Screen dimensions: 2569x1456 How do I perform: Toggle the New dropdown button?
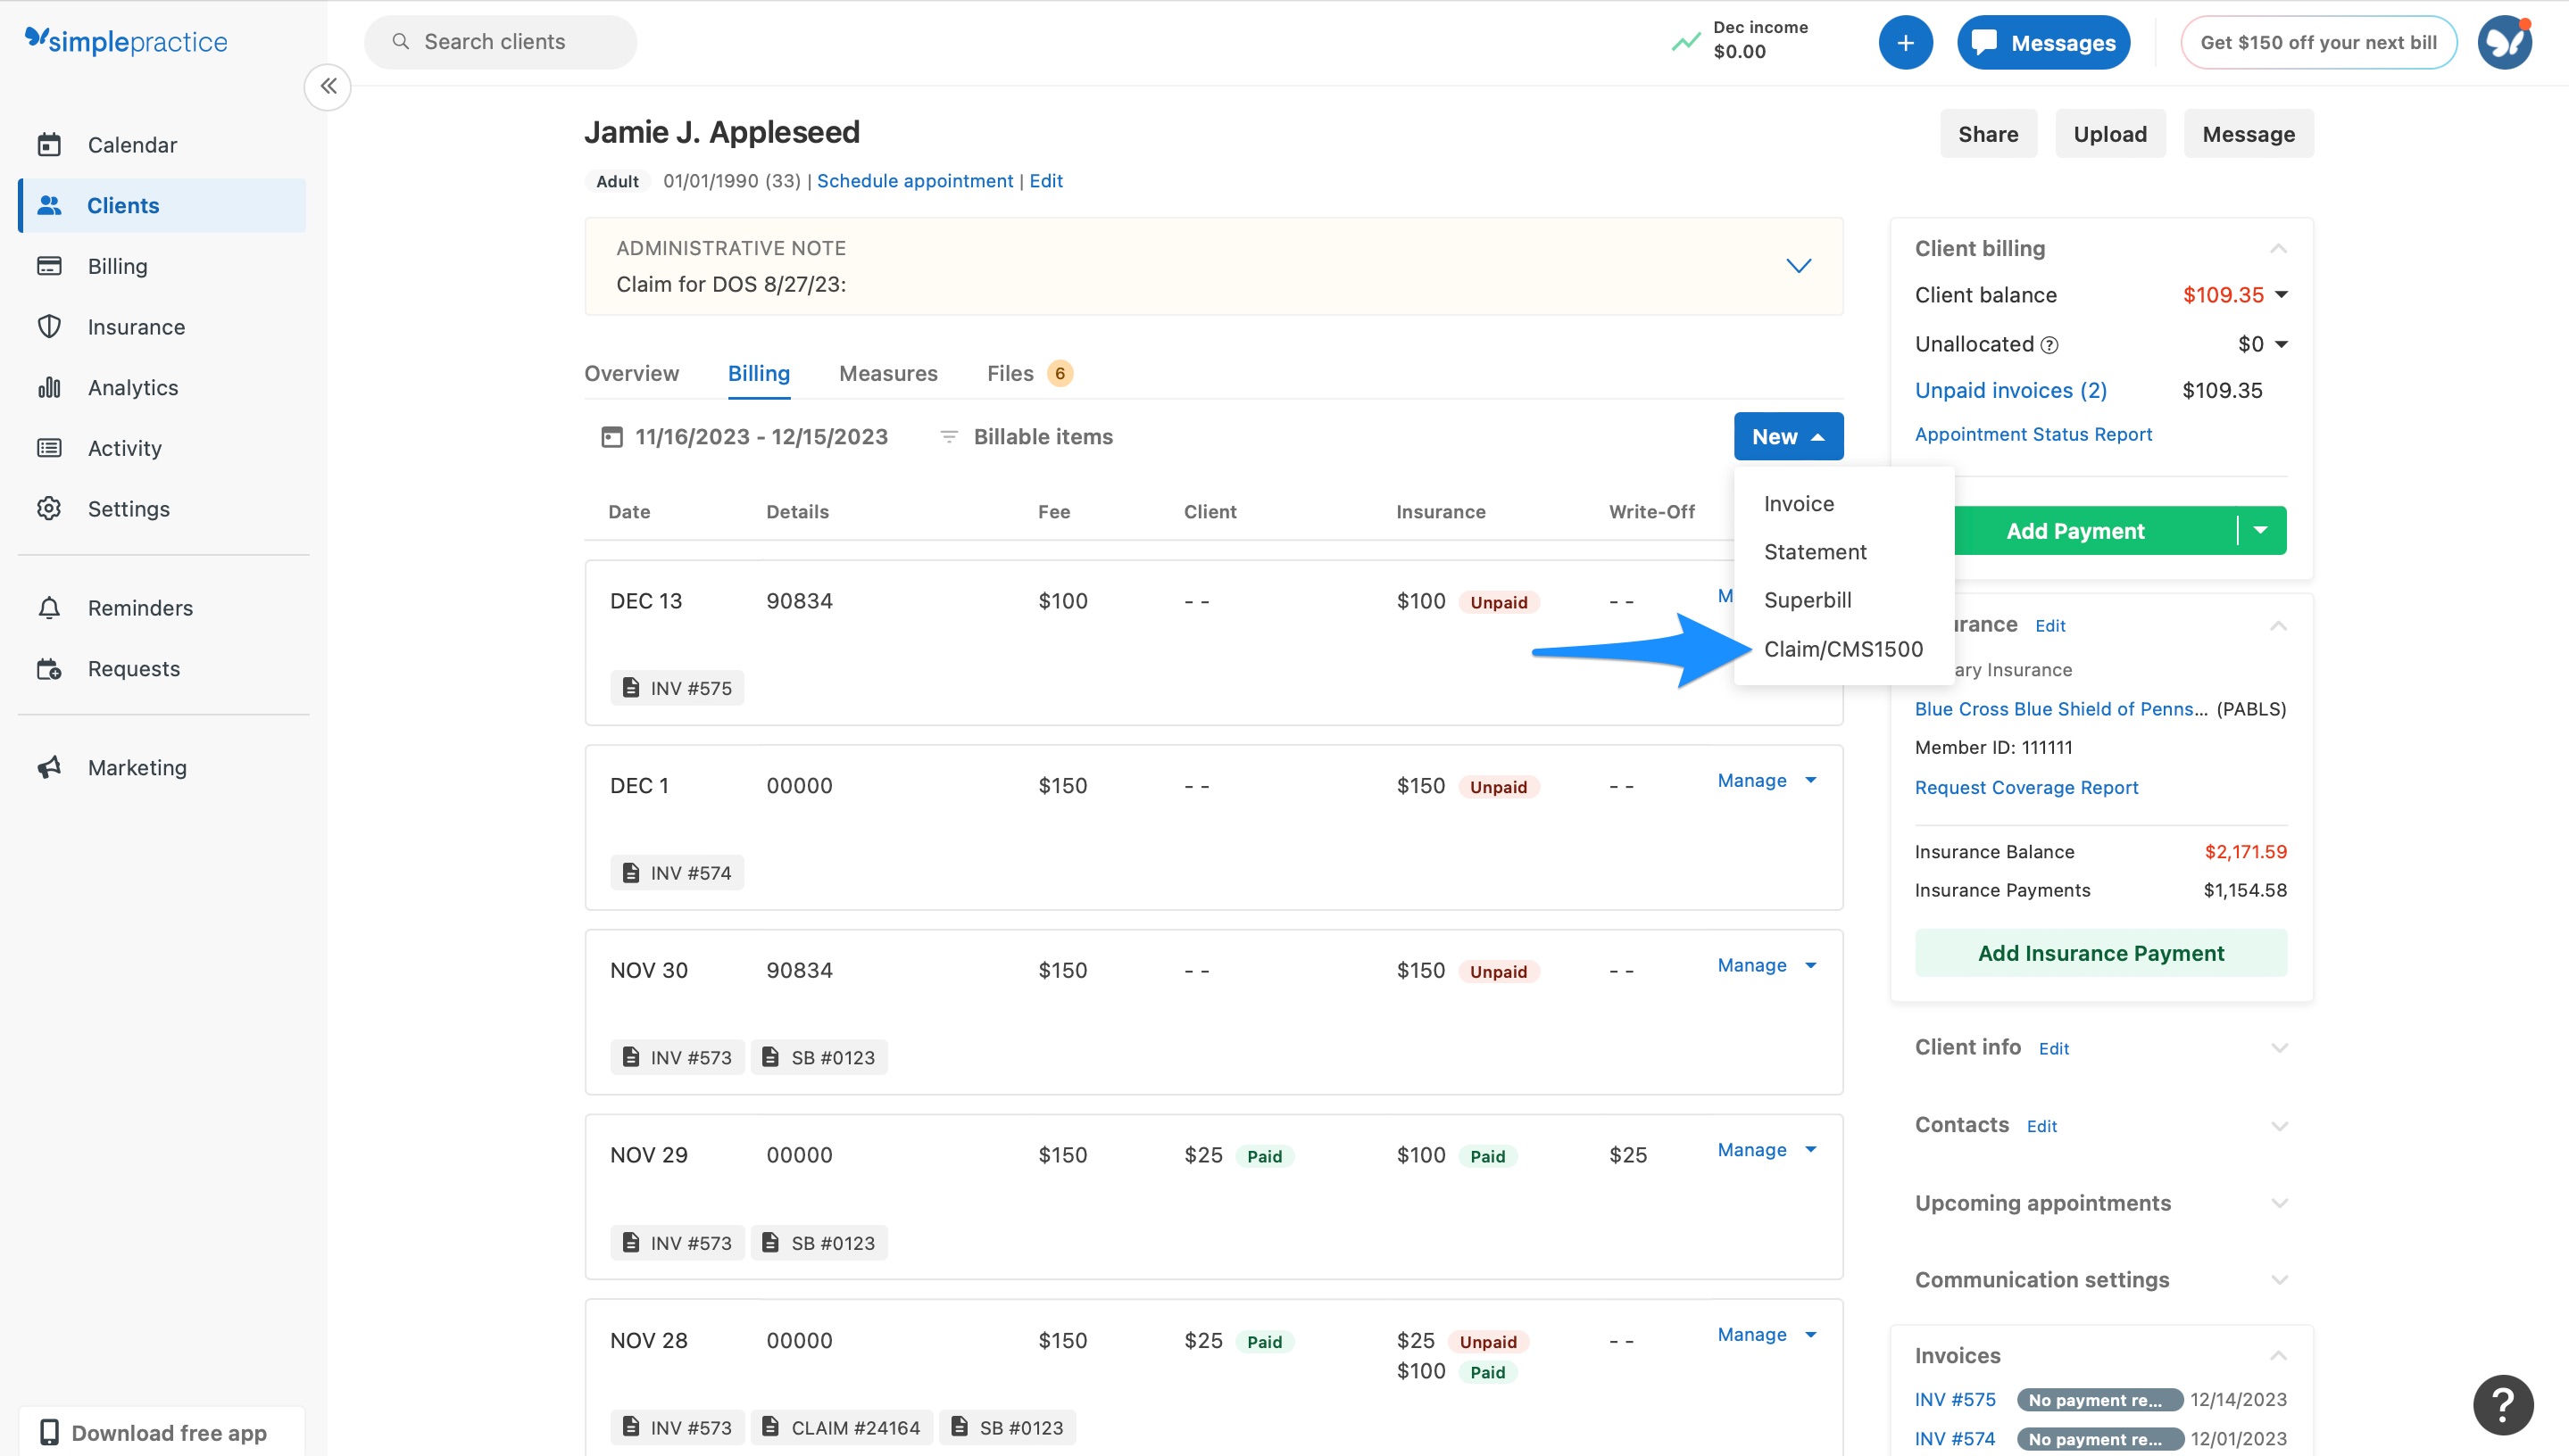click(1788, 437)
